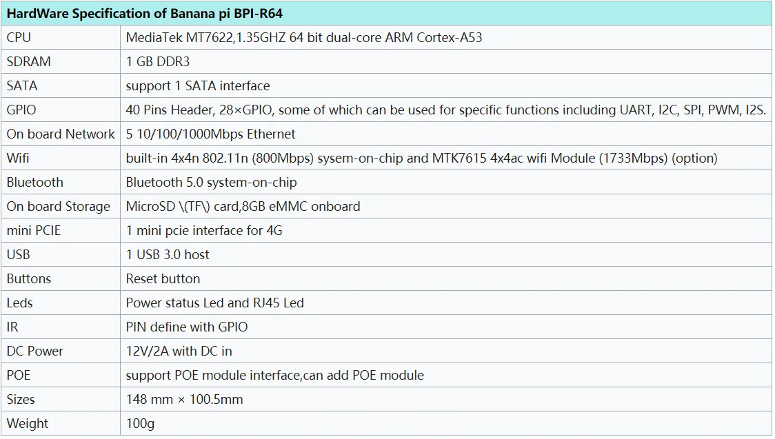775x439 pixels.
Task: Click the 'On board Storage' label
Action: click(x=59, y=207)
